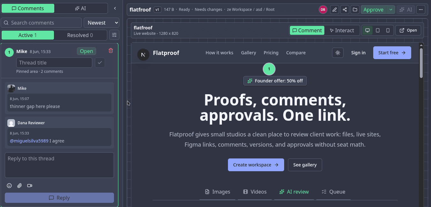Expand the Approve dropdown arrow
Image resolution: width=431 pixels, height=207 pixels.
tap(391, 10)
